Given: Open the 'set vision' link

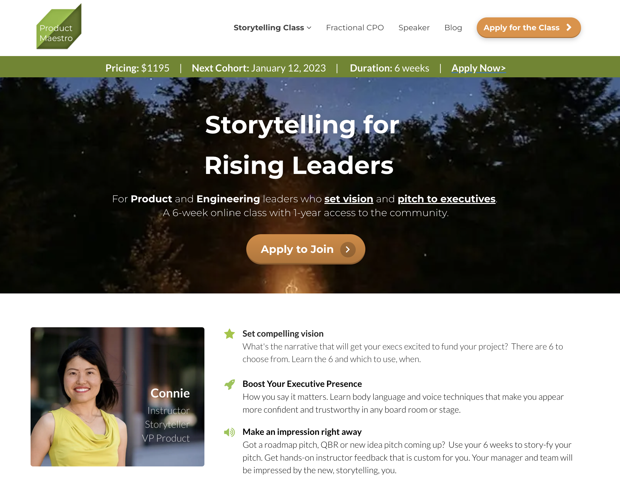Looking at the screenshot, I should 349,199.
